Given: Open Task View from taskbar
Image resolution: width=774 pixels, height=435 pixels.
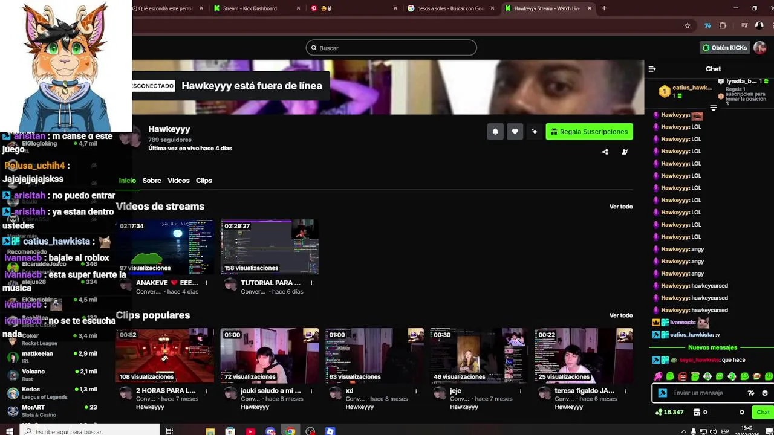Looking at the screenshot, I should coord(169,431).
